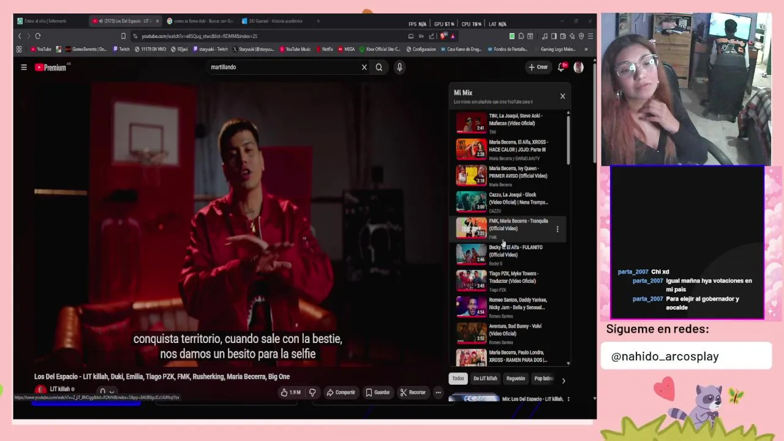Close the Mi Mix playlist panel
784x441 pixels.
pyautogui.click(x=562, y=96)
